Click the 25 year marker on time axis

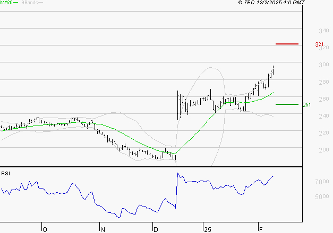208,230
